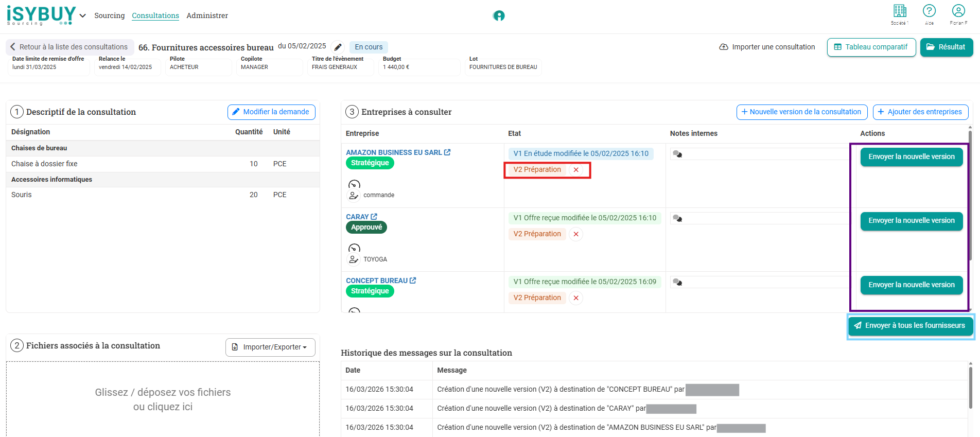Open CONCEPT BUREAU external link icon
The image size is (980, 437).
[x=413, y=281]
